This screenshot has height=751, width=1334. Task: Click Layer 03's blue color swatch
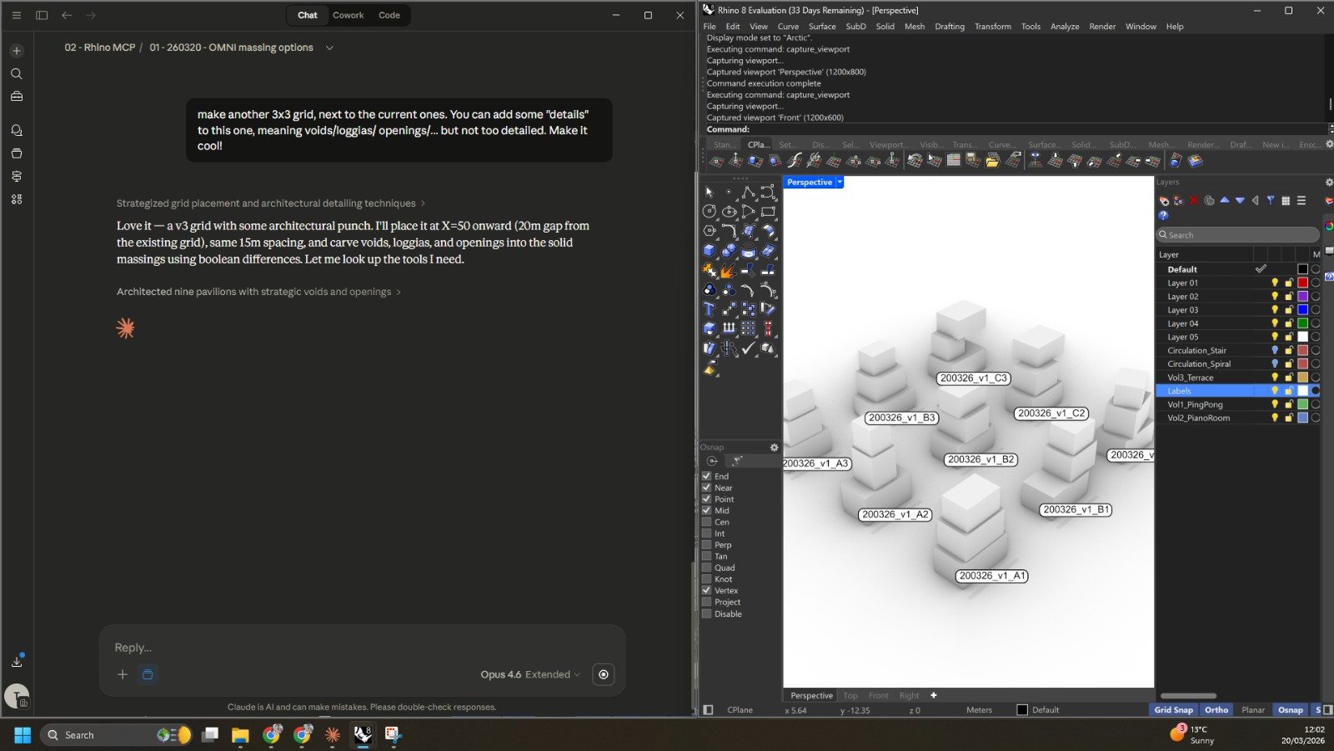point(1301,309)
